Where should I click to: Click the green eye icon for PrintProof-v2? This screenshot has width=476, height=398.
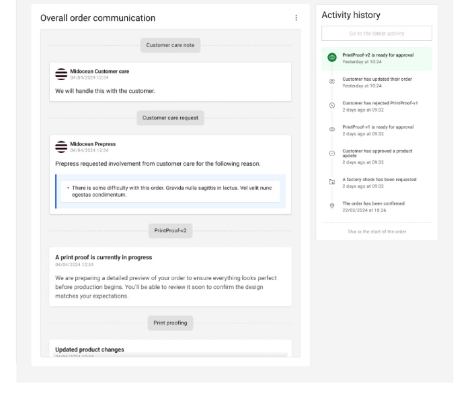332,57
